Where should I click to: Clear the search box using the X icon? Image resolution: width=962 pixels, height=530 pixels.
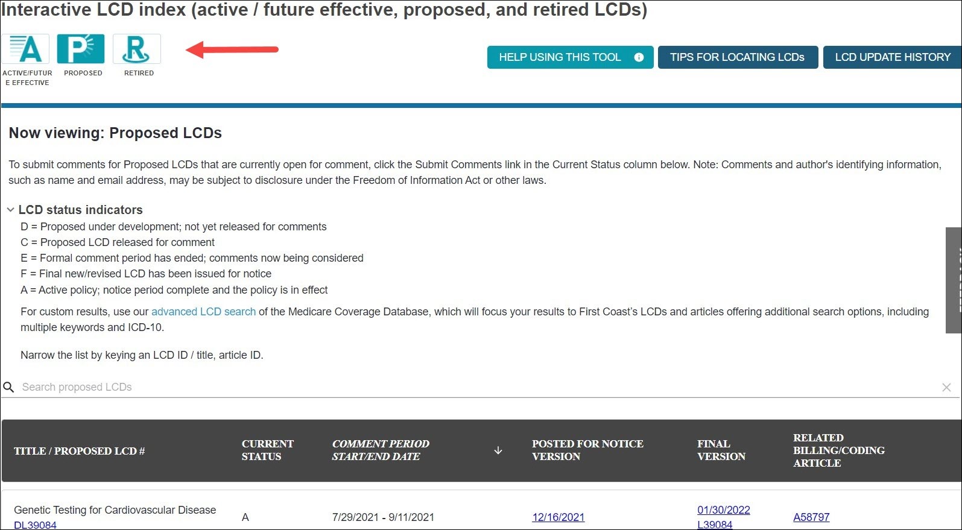click(x=946, y=387)
